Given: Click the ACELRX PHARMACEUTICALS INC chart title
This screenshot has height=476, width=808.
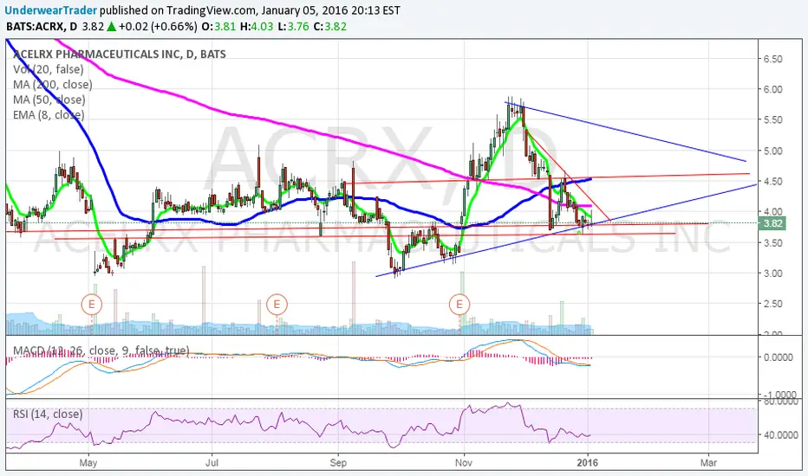Looking at the screenshot, I should click(119, 54).
